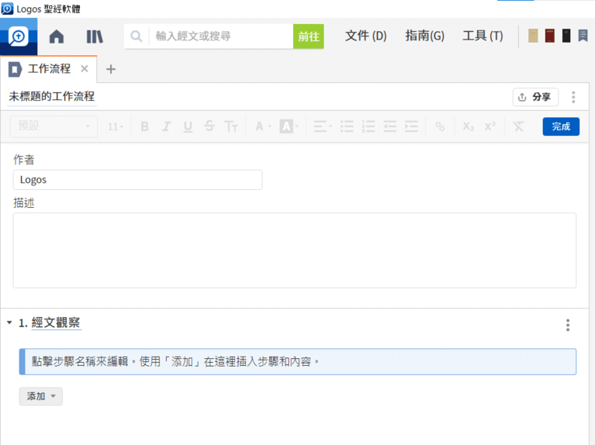The width and height of the screenshot is (595, 445).
Task: Open the text highlight color picker
Action: (289, 126)
